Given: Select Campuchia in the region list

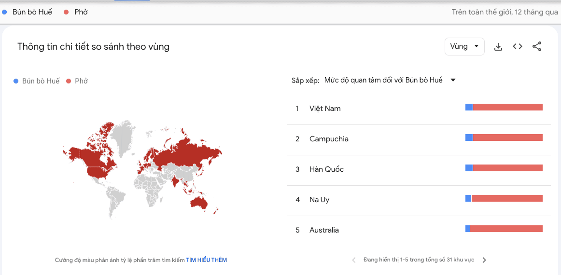Looking at the screenshot, I should click(419, 139).
